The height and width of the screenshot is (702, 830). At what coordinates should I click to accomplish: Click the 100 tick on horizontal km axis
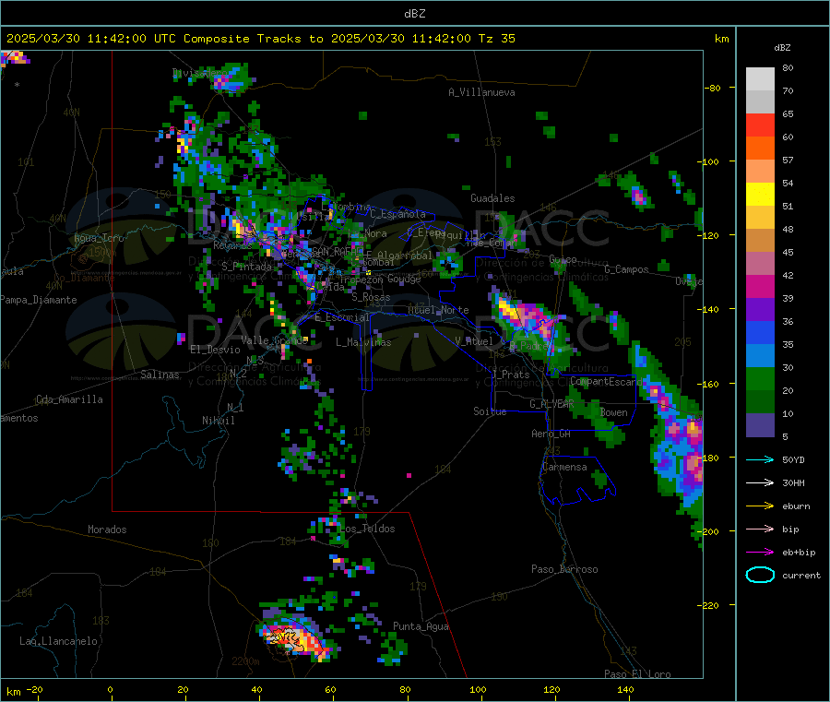(x=478, y=690)
